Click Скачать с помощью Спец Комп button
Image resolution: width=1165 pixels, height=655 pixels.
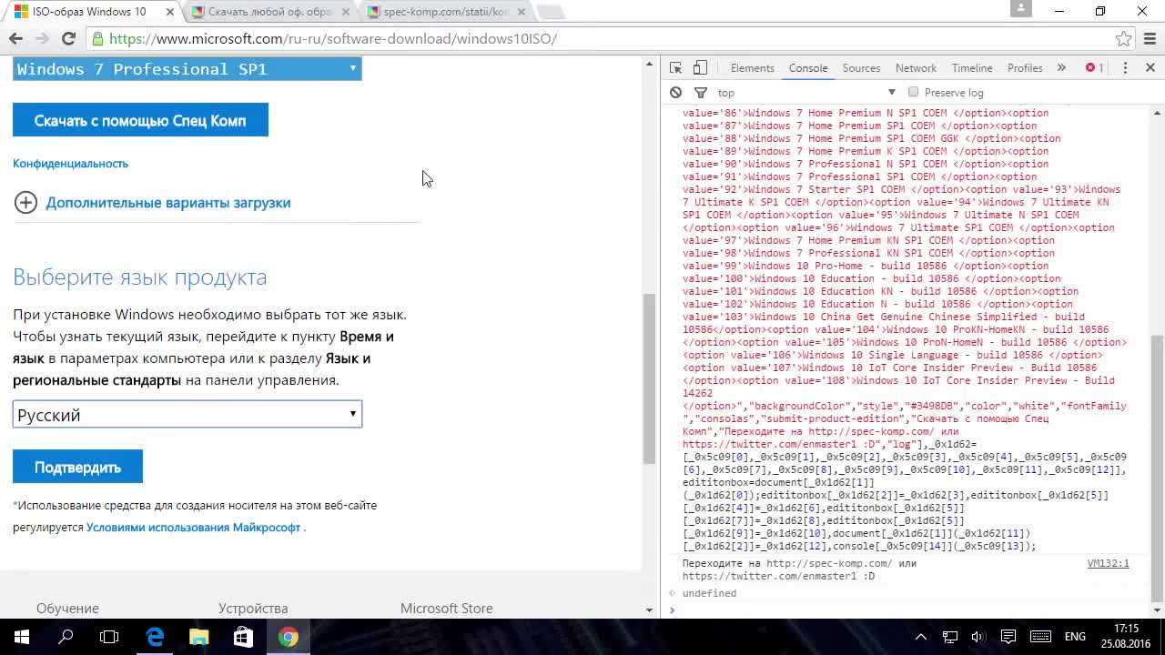(140, 120)
